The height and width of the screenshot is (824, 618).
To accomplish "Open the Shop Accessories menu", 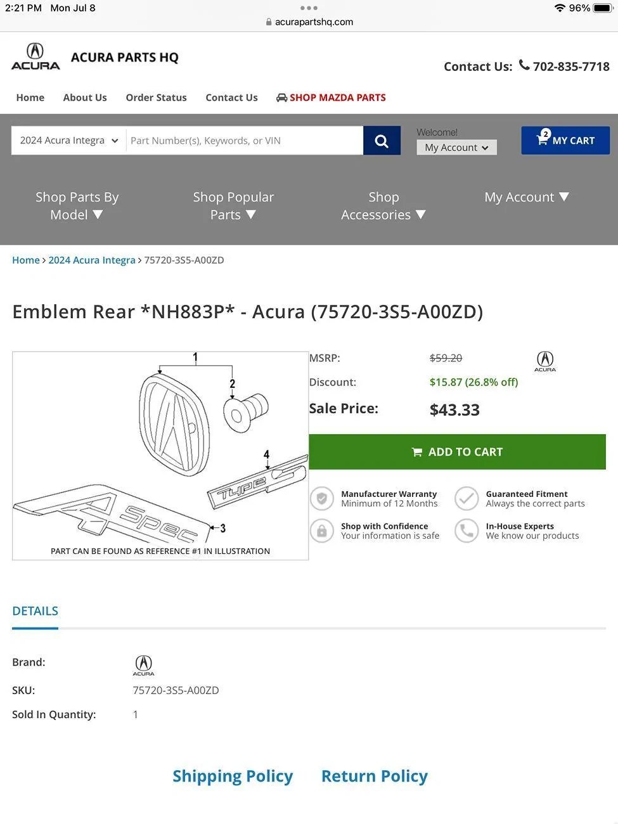I will click(x=383, y=206).
